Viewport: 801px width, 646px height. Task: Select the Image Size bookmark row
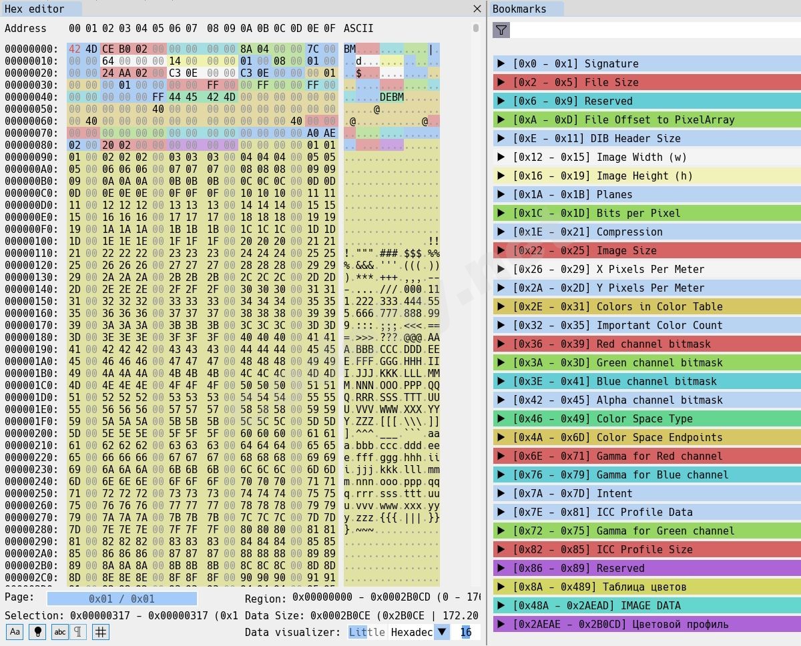[647, 250]
